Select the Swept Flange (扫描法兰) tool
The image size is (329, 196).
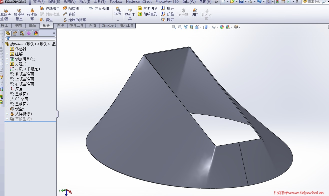73,8
